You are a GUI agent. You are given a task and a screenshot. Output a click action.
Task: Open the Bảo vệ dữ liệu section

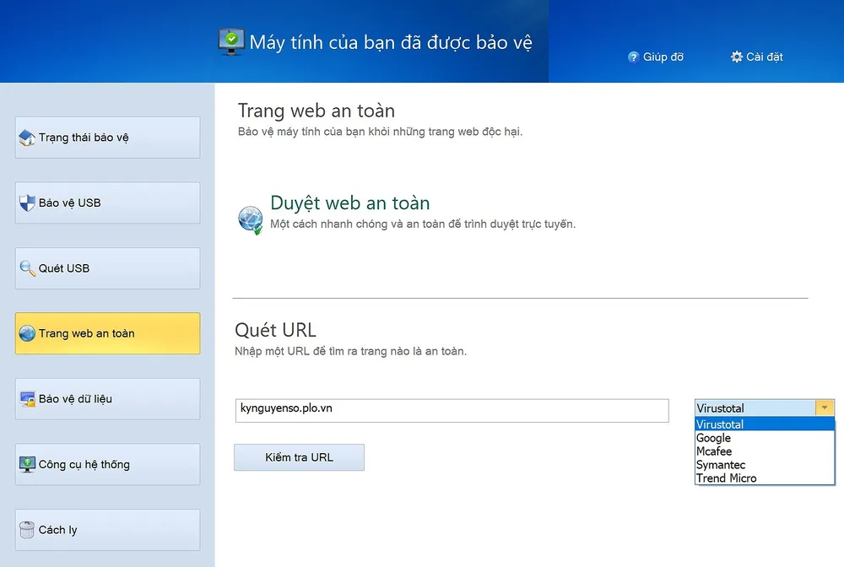(x=107, y=399)
